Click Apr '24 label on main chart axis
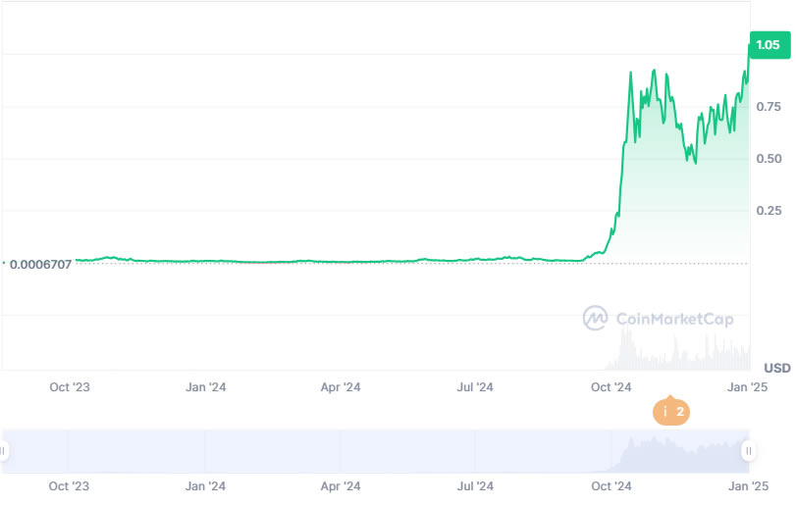This screenshot has height=506, width=796. click(x=341, y=387)
